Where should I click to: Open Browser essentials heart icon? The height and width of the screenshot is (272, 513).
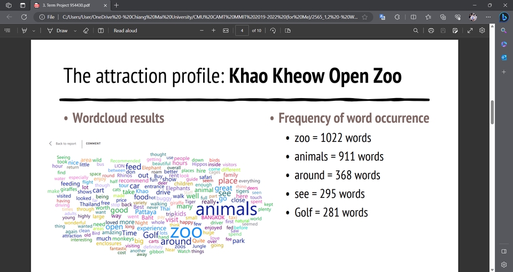point(458,17)
